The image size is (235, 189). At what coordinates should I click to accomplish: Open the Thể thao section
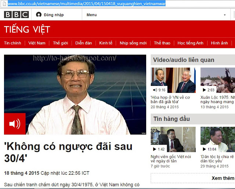[x=162, y=43]
